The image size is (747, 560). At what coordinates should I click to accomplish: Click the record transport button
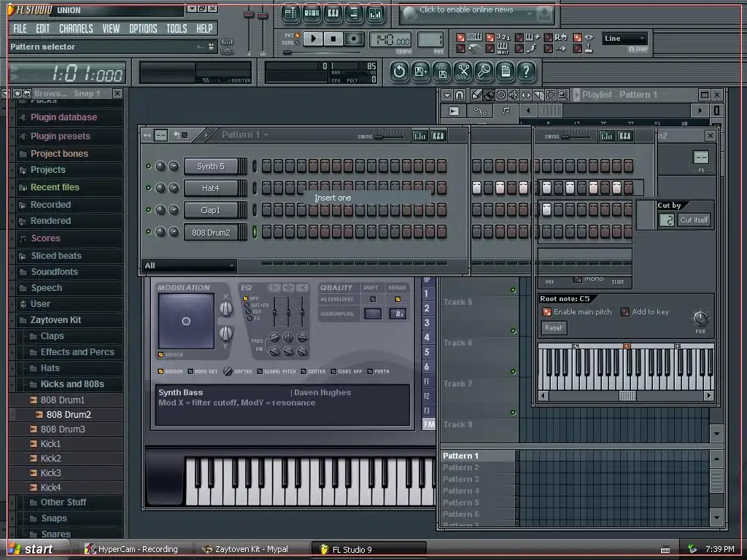tap(354, 39)
